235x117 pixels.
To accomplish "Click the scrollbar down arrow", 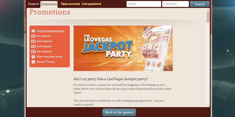I will [208, 105].
